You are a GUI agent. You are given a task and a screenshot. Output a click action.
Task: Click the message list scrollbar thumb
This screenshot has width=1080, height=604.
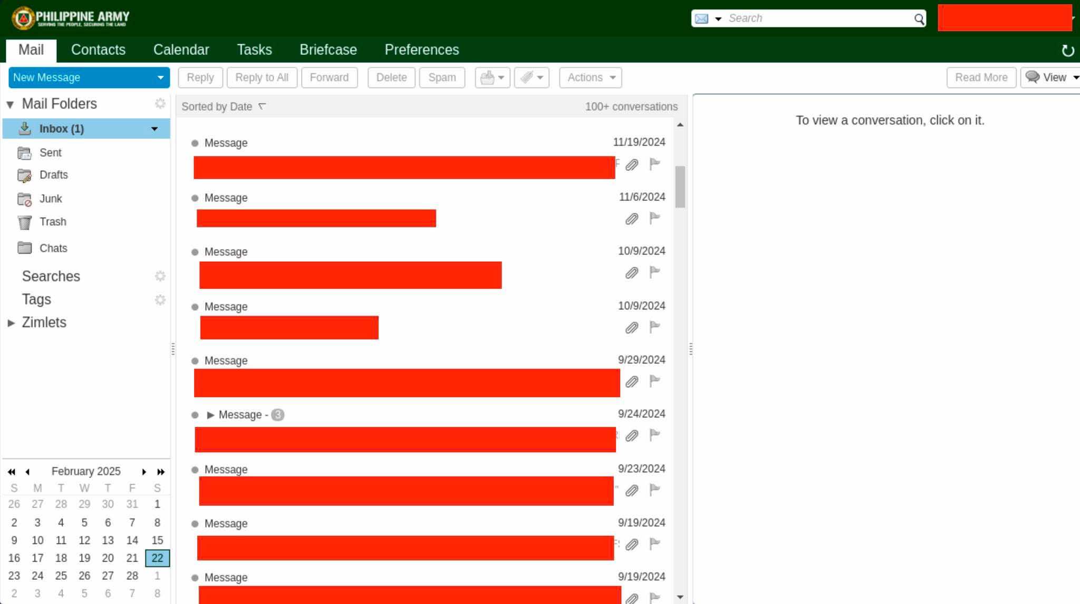pyautogui.click(x=680, y=187)
